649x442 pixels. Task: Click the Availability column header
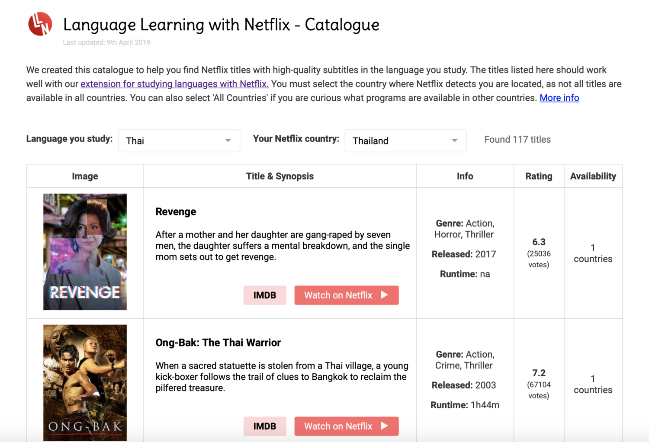pyautogui.click(x=593, y=176)
